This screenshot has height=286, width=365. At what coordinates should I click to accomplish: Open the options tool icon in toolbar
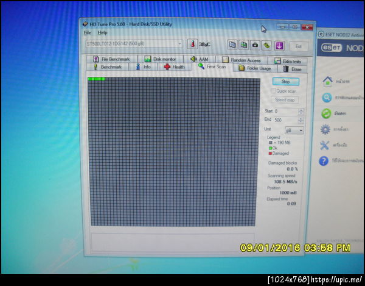(266, 45)
